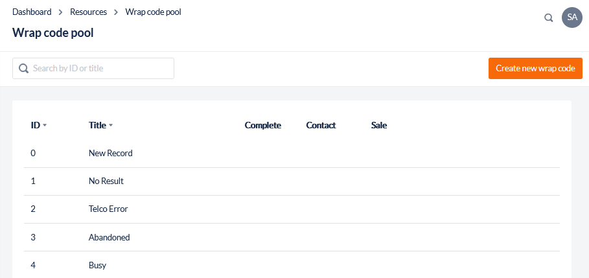Viewport: 589px width, 278px height.
Task: Sort the table by Title arrow
Action: (111, 126)
